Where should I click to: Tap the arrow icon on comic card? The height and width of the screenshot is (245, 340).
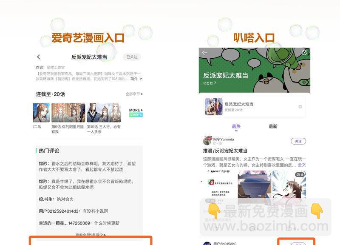[x=300, y=107]
